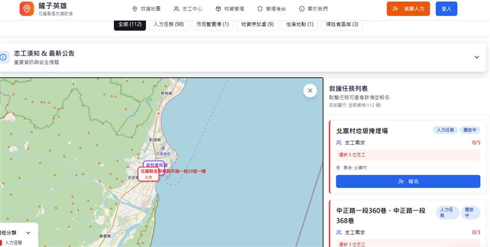Click the box icon beside 物資管理
This screenshot has width=490, height=247.
[218, 9]
